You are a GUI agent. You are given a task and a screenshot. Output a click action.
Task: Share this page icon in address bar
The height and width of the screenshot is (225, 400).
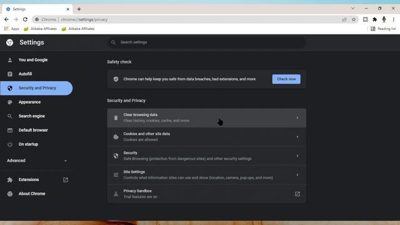point(344,19)
